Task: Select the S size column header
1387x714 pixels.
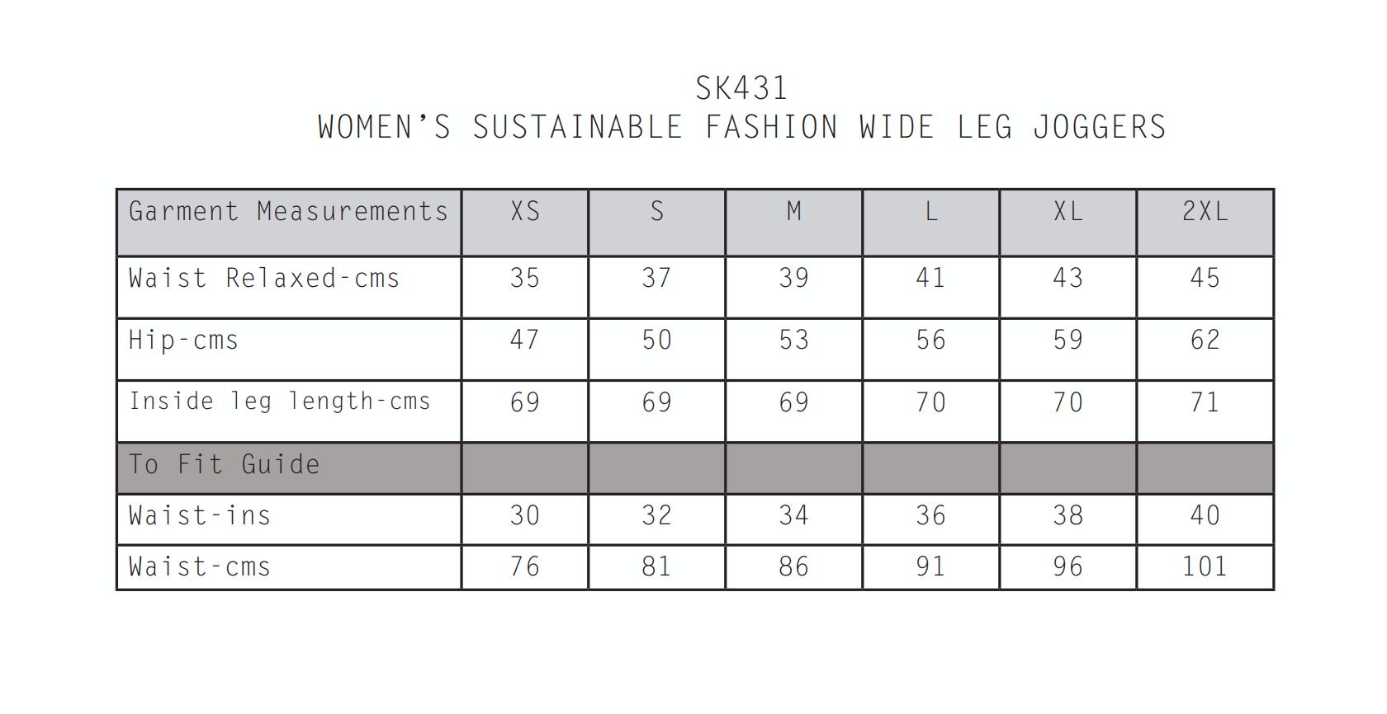Action: pos(657,212)
